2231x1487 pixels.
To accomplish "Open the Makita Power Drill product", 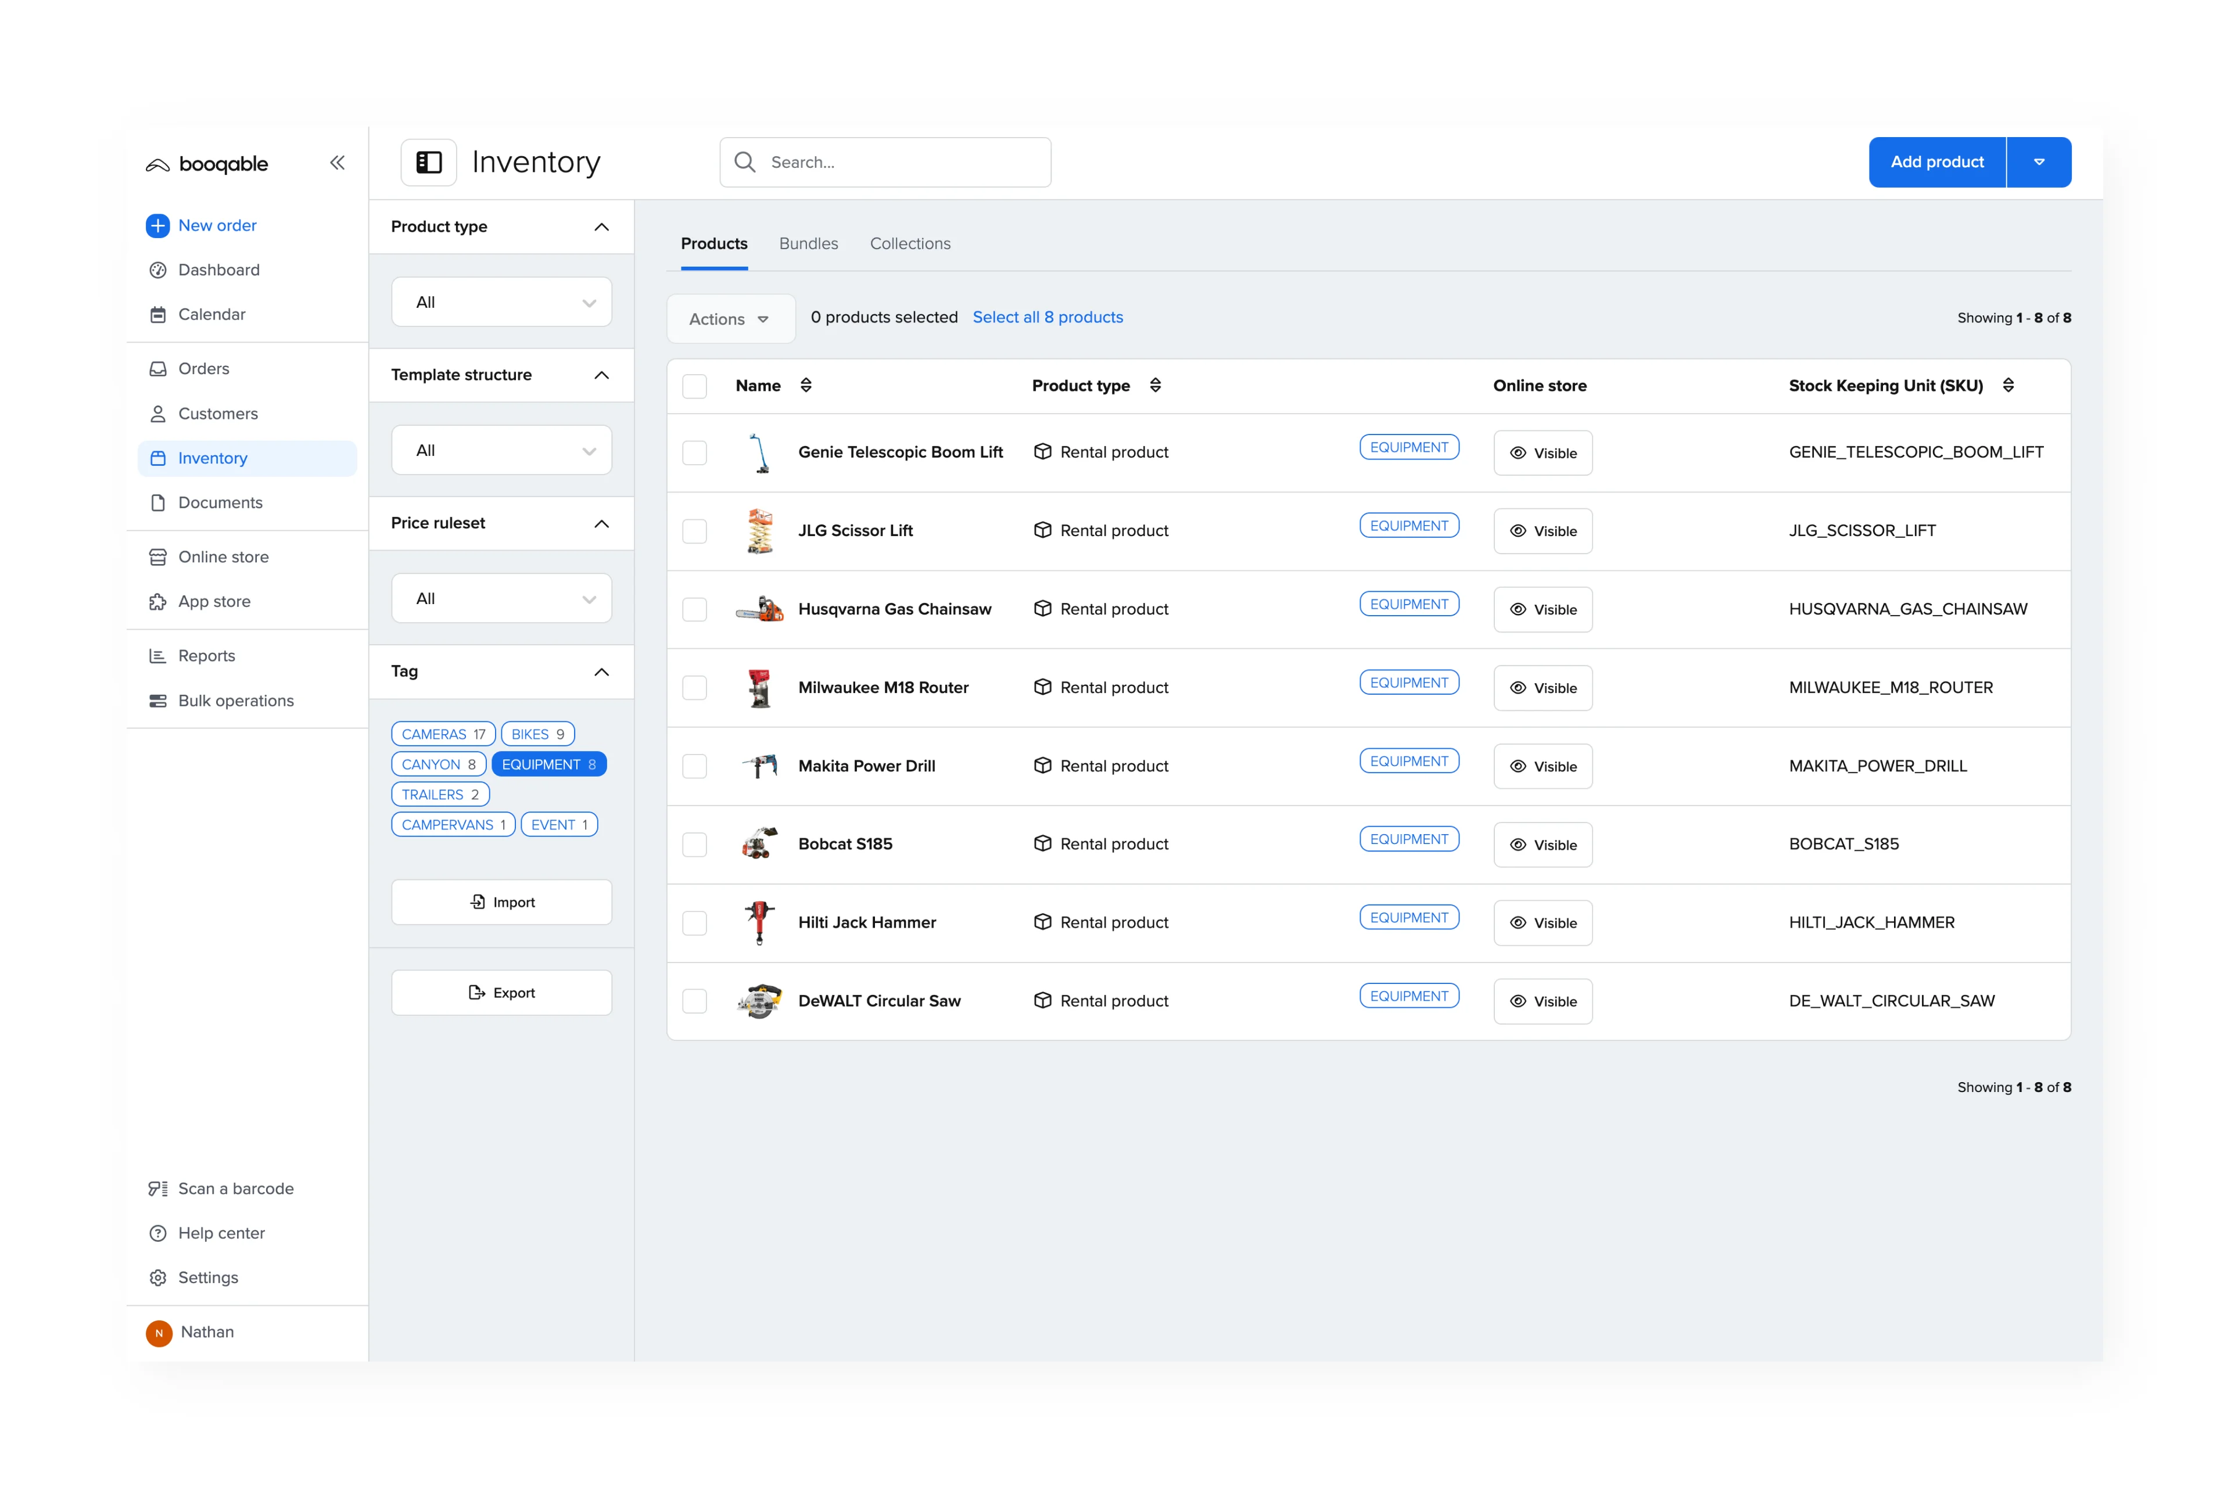I will (866, 766).
